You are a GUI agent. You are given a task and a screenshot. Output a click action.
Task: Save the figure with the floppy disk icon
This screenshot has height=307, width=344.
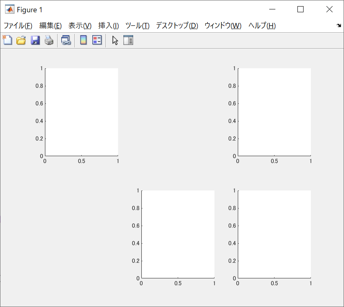[x=35, y=40]
